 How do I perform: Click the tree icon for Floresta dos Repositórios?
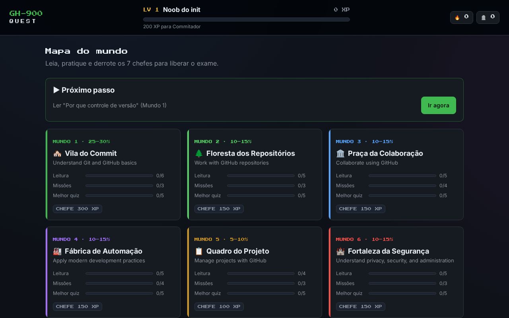coord(199,153)
